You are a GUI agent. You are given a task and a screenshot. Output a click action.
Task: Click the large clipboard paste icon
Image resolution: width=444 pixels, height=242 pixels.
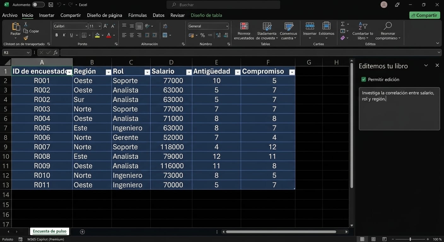(15, 26)
